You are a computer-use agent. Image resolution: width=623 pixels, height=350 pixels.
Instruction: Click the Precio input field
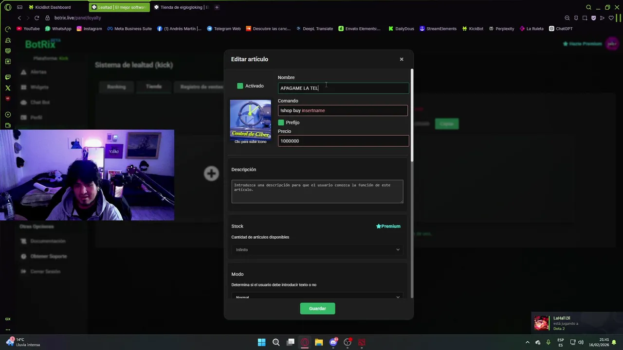point(343,141)
